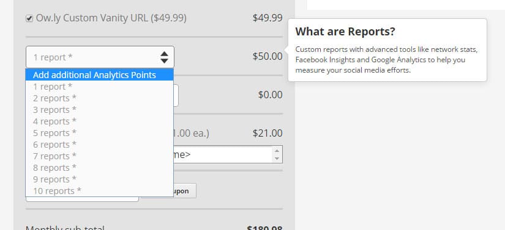505x230 pixels.
Task: Click the down arrow of the name selector
Action: click(x=277, y=159)
